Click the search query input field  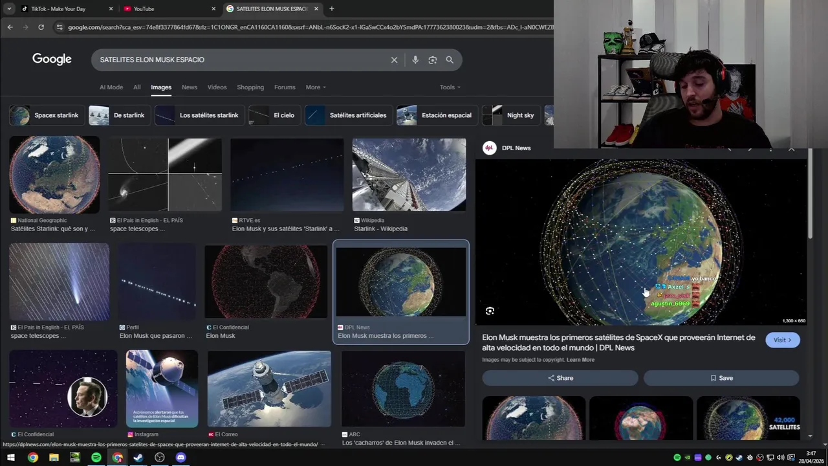[243, 60]
